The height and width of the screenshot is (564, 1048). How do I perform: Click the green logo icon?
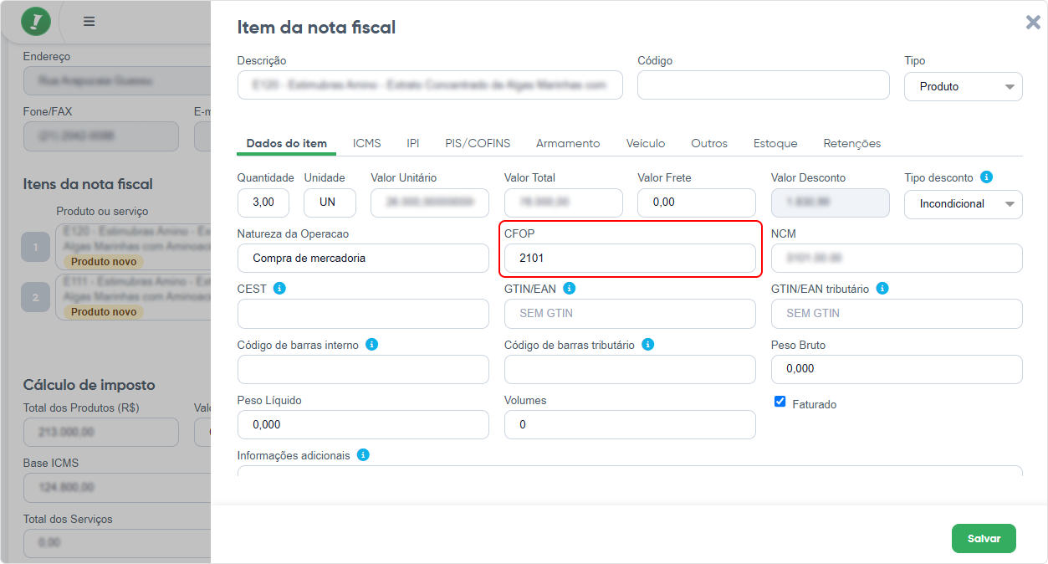(35, 21)
